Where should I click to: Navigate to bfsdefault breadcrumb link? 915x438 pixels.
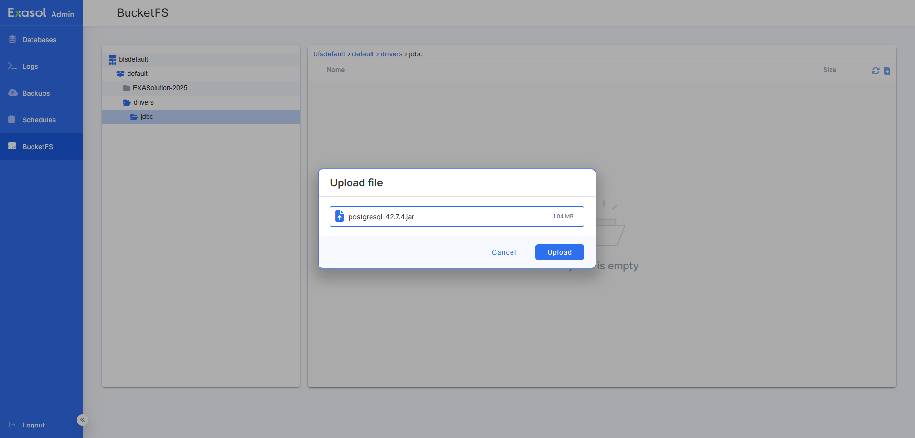pos(329,54)
